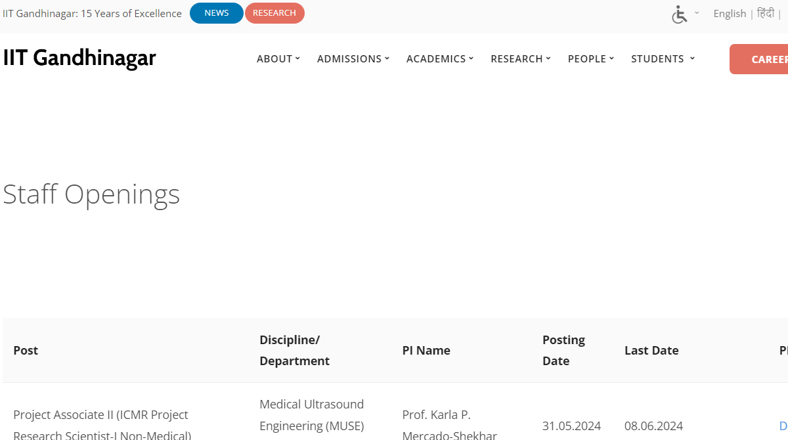This screenshot has width=788, height=440.
Task: Open the RESEARCH menu in the main navigation
Action: (521, 58)
